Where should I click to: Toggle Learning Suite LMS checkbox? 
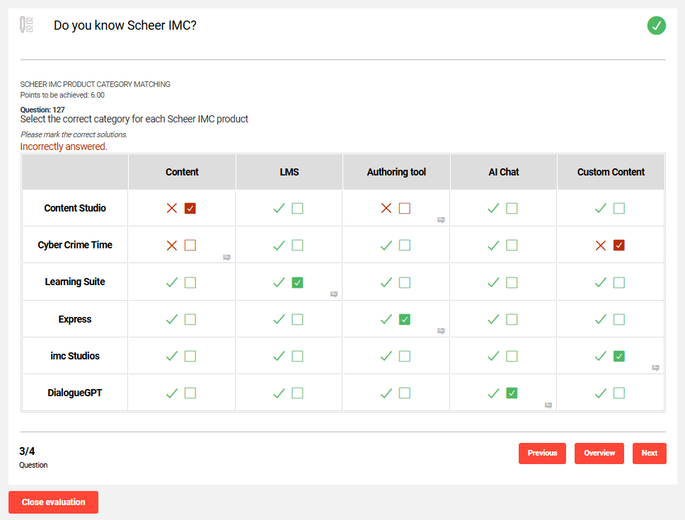coord(297,282)
